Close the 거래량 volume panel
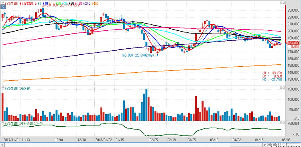The width and height of the screenshot is (301, 147). [x=283, y=87]
